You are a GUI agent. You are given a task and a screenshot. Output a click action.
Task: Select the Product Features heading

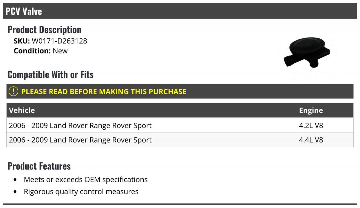tap(39, 166)
